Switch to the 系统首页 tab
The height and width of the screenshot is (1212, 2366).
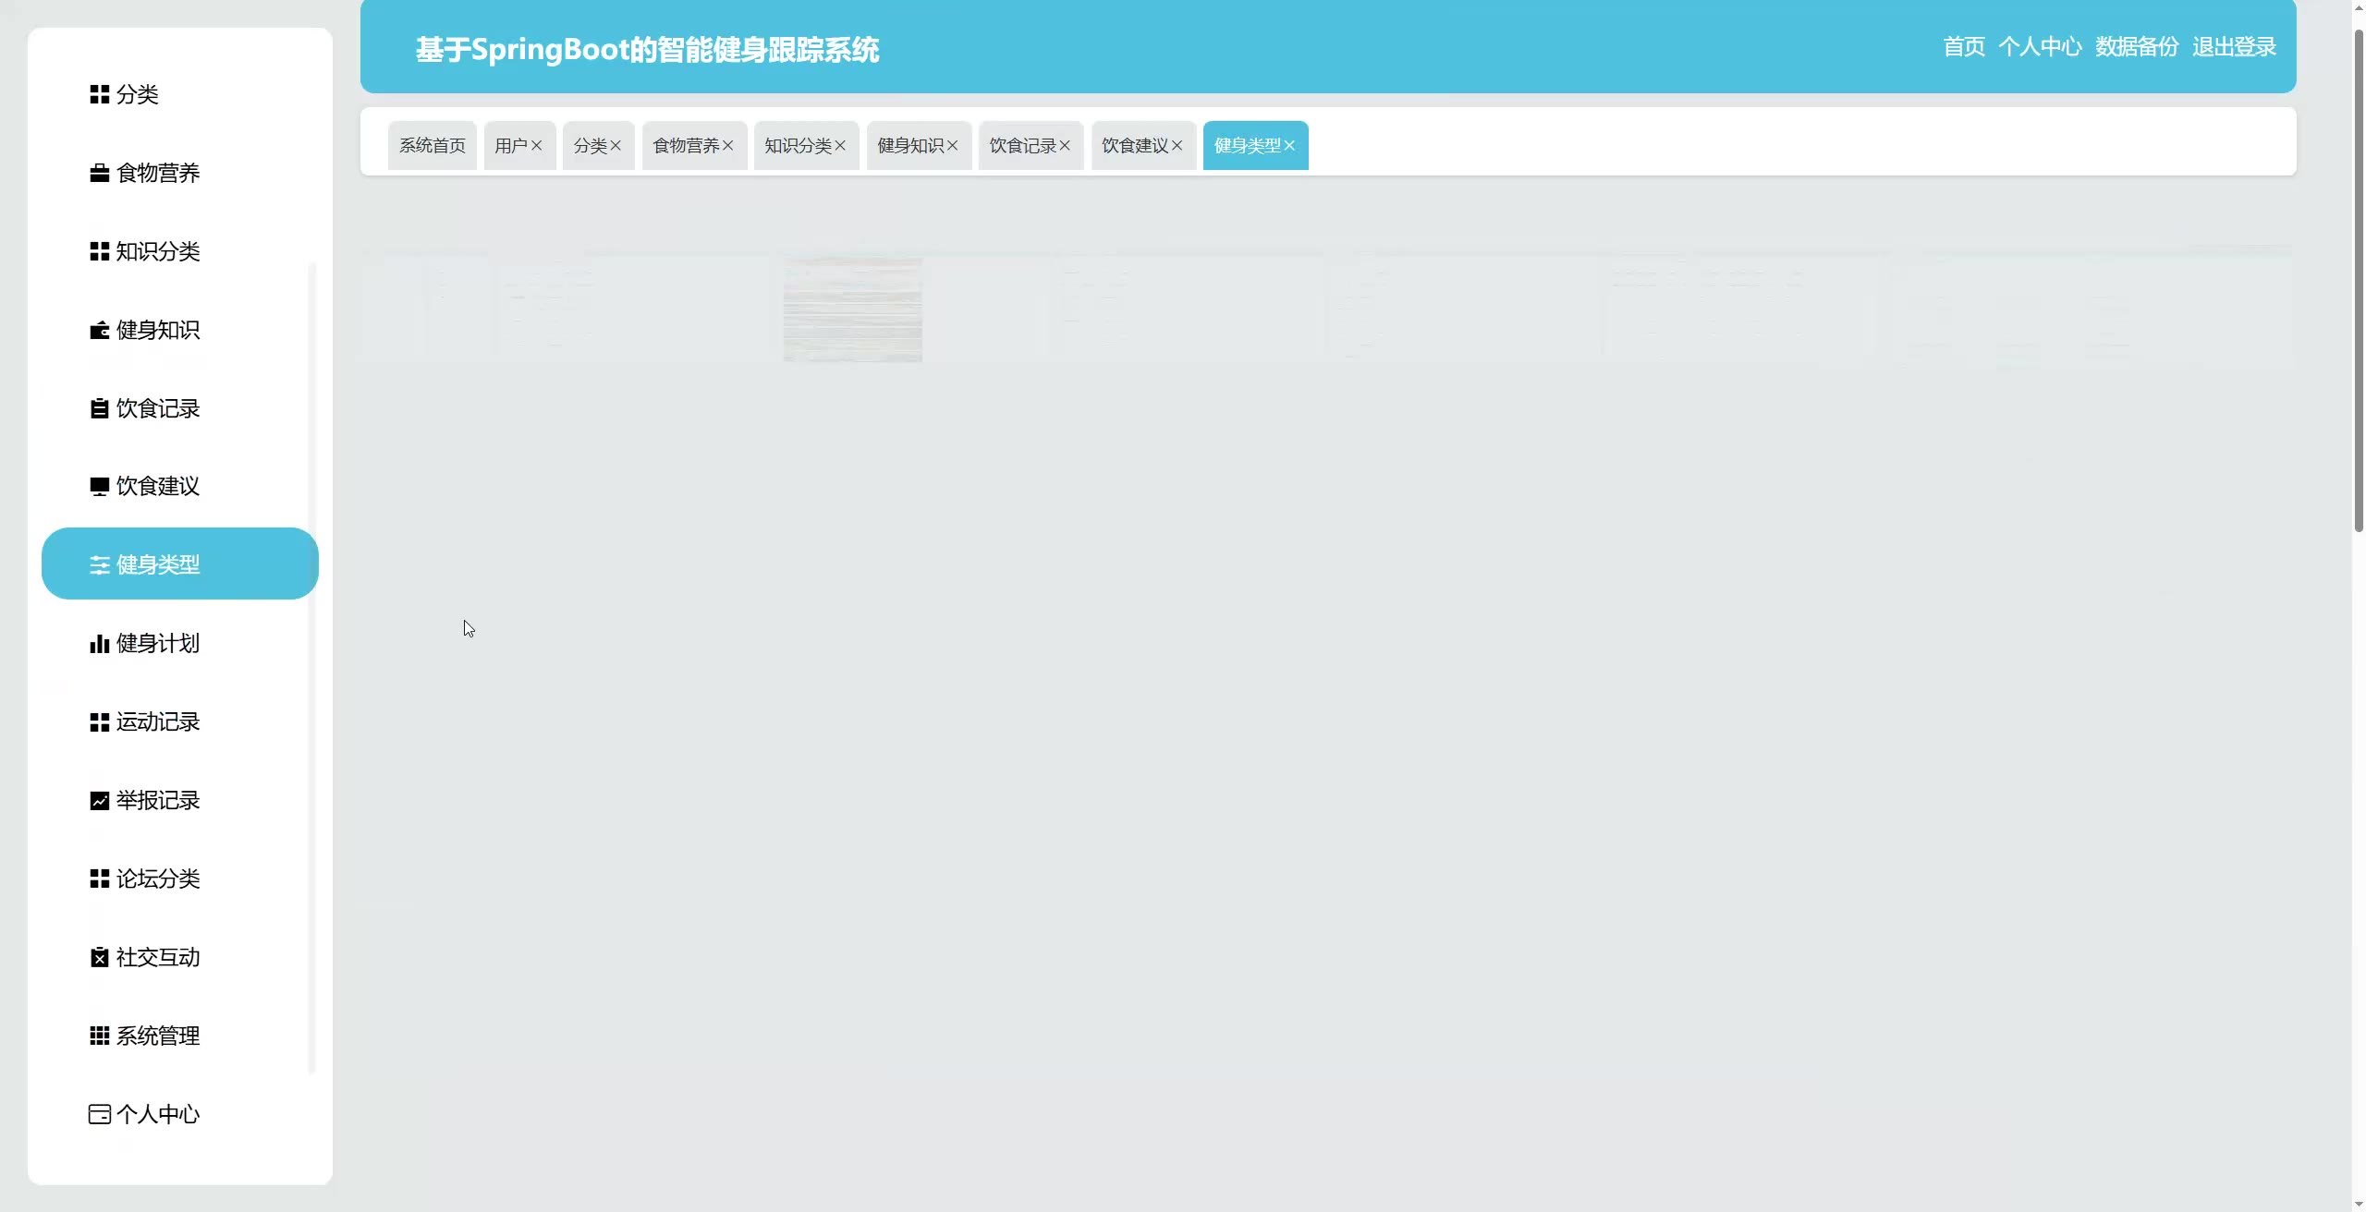pyautogui.click(x=432, y=146)
